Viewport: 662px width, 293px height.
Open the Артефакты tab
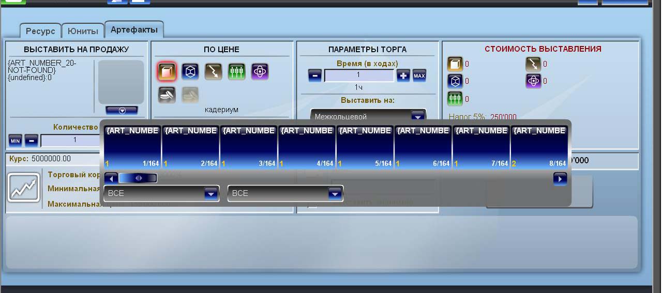pyautogui.click(x=134, y=30)
